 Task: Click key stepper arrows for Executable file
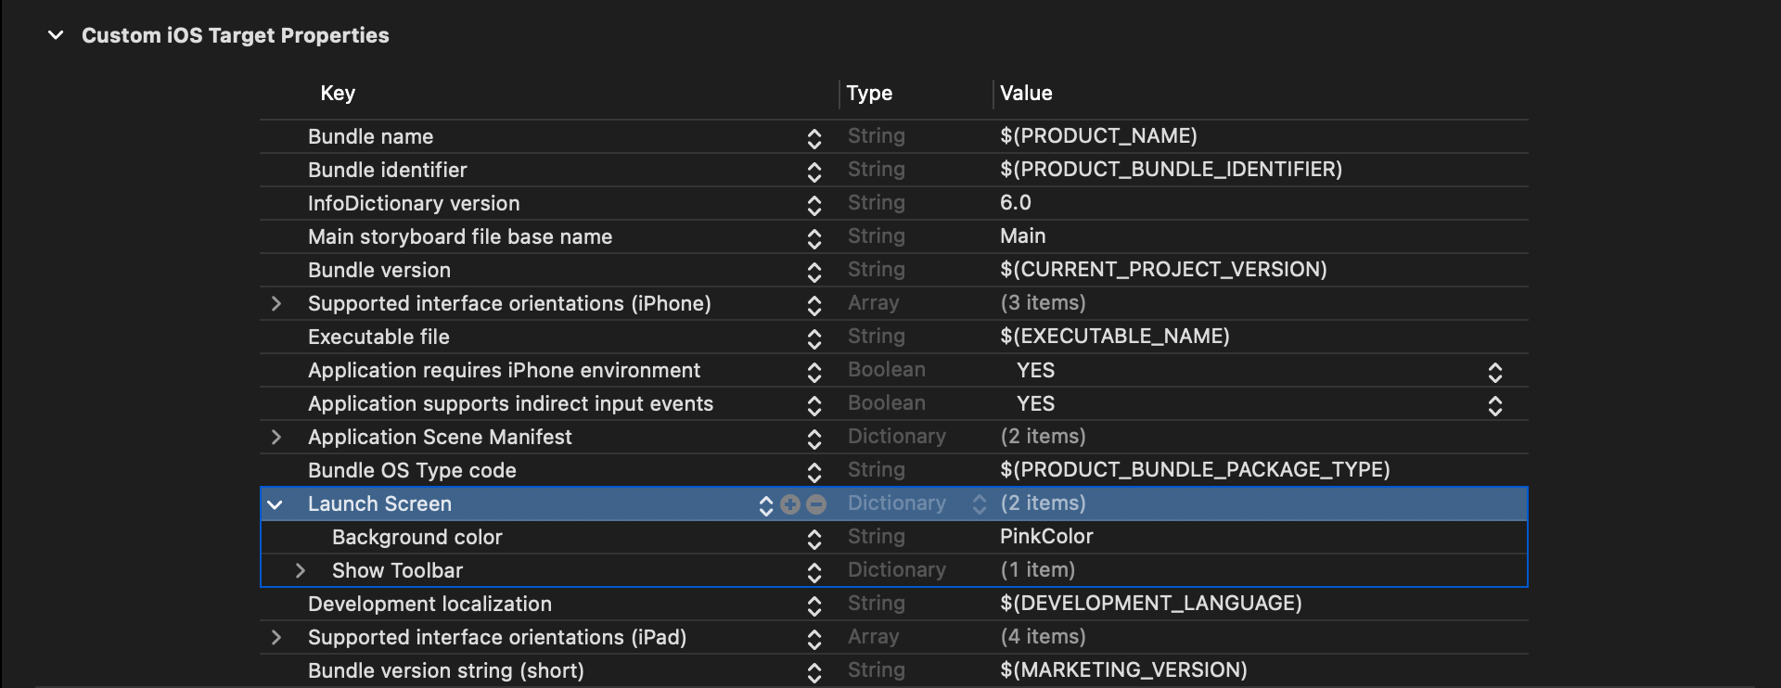[x=814, y=338]
